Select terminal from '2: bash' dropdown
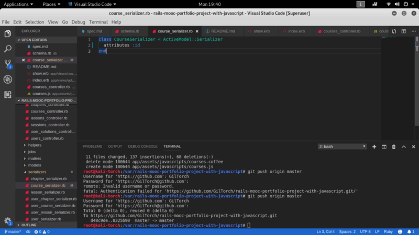 point(342,147)
